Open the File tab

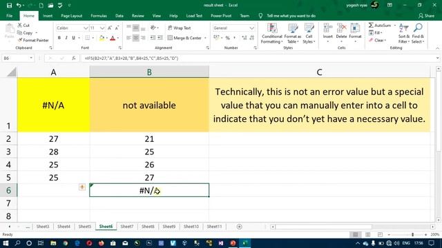coord(9,16)
